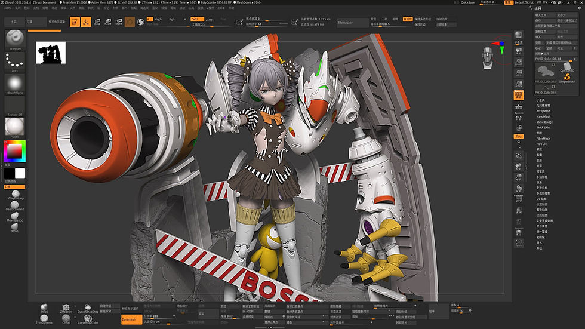The image size is (585, 329).
Task: Toggle the orange Adaptive option near ZRemesher
Action: [x=407, y=19]
